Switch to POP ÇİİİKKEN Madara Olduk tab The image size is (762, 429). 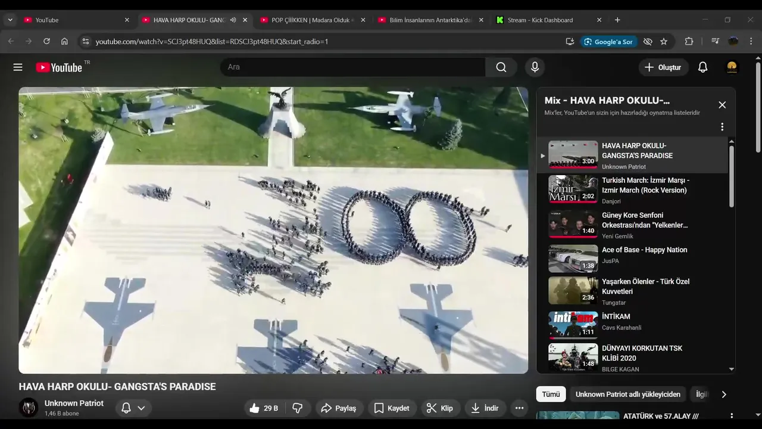(x=313, y=20)
